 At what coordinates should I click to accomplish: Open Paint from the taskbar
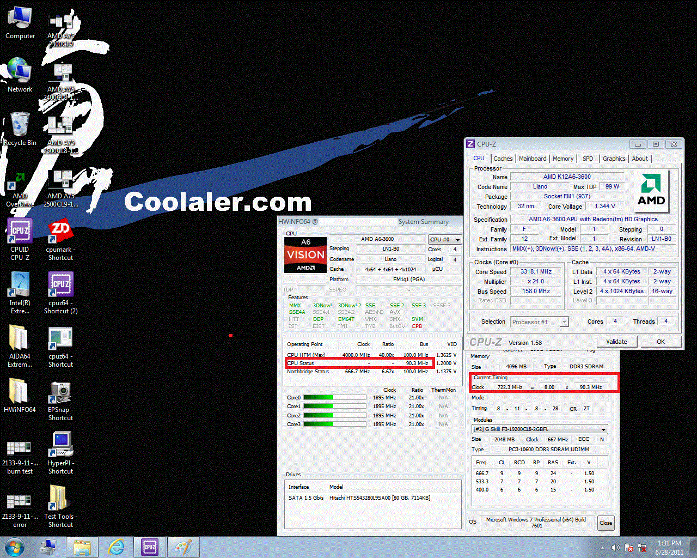tap(183, 547)
